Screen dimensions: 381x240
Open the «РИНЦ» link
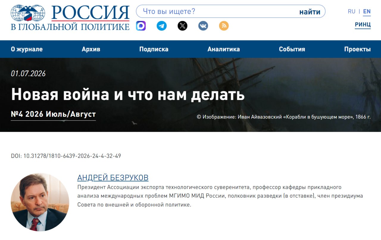click(363, 25)
